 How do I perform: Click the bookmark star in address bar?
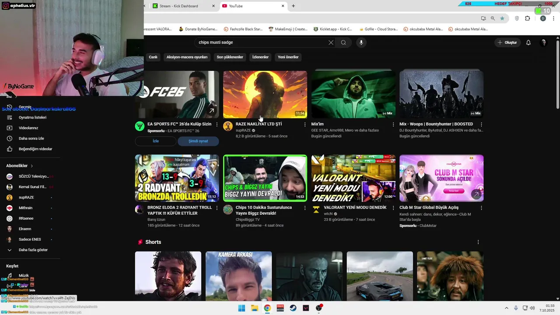coord(502,18)
